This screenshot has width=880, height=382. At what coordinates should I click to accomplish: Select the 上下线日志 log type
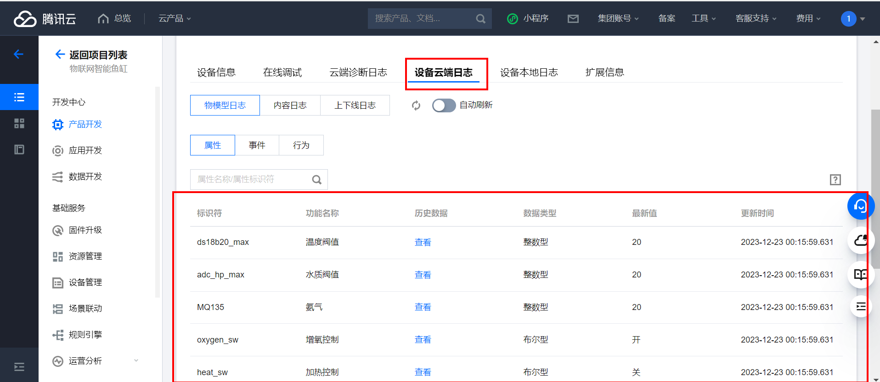355,105
